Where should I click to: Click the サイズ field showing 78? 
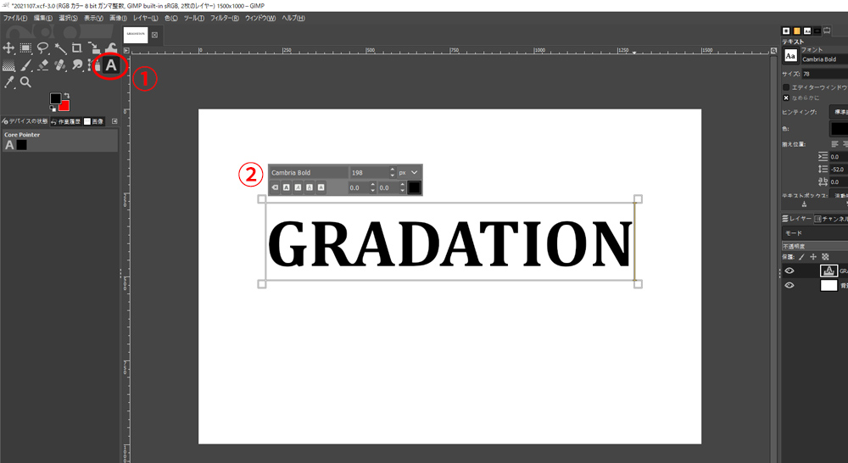click(x=824, y=74)
